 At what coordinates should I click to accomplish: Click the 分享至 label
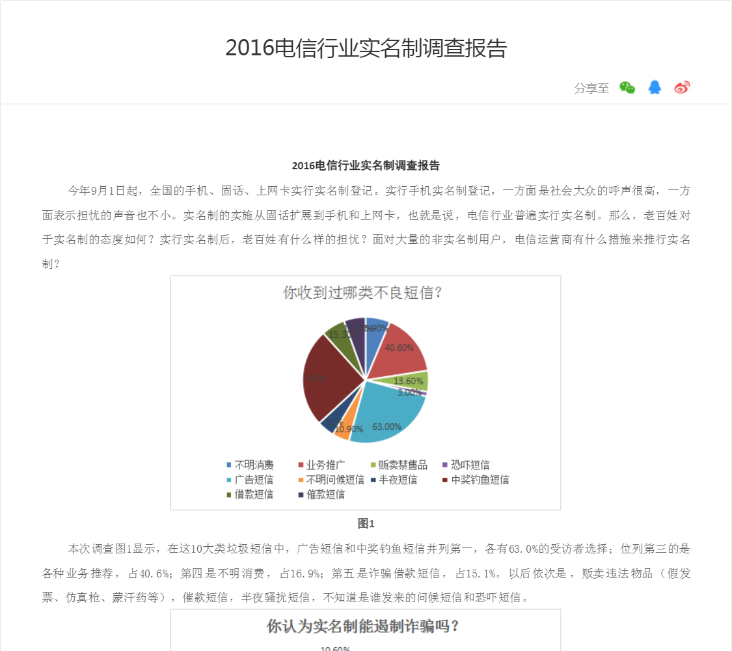tap(591, 89)
